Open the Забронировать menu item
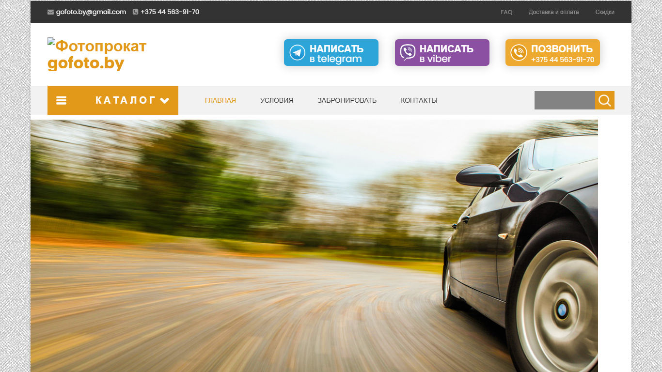The width and height of the screenshot is (662, 372). pos(347,100)
